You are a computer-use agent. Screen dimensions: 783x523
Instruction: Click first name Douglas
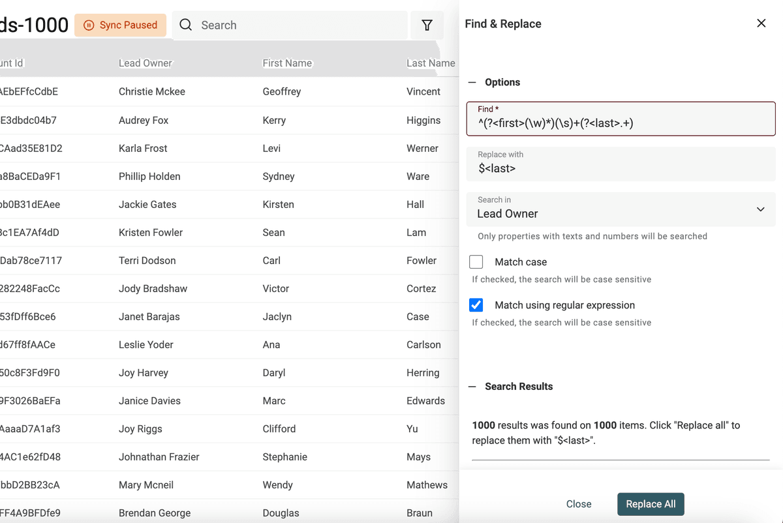(x=281, y=513)
